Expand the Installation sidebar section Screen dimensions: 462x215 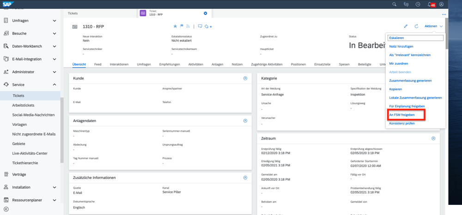[x=54, y=187]
